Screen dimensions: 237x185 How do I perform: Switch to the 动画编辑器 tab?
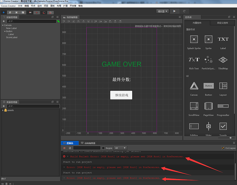88,143
